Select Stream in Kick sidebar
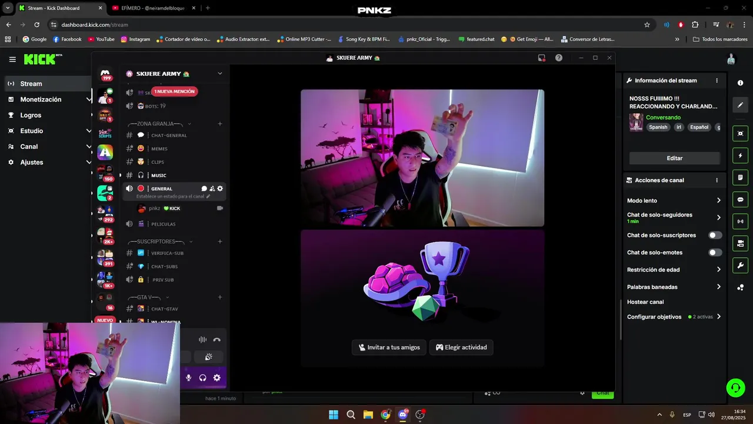This screenshot has height=424, width=753. [48, 84]
